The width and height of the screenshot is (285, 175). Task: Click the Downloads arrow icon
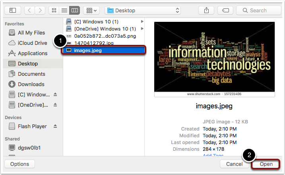tap(12, 84)
